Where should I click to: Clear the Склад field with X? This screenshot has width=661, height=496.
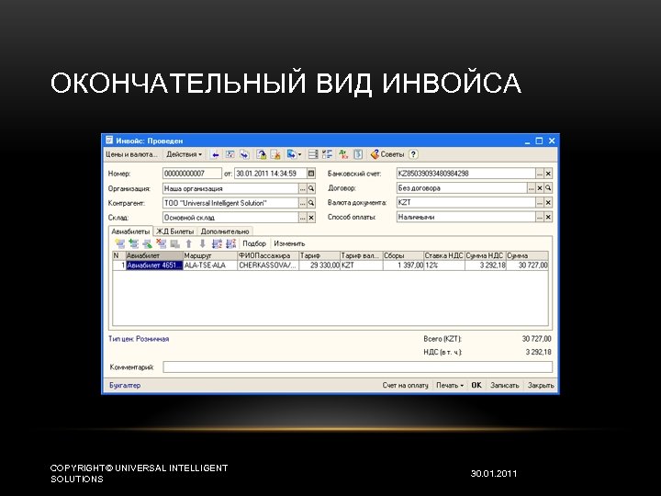pos(311,218)
